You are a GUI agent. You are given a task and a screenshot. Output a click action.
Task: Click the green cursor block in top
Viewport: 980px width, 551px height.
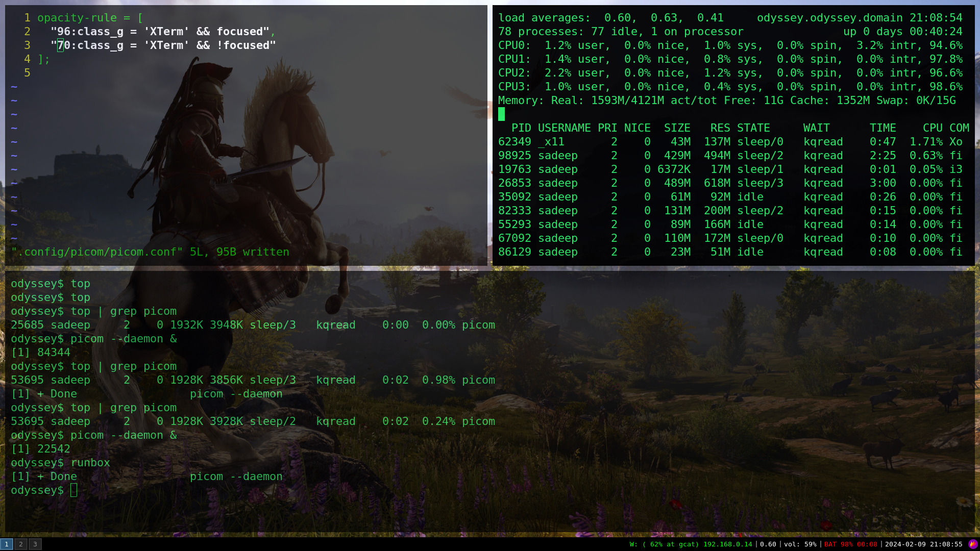coord(501,114)
